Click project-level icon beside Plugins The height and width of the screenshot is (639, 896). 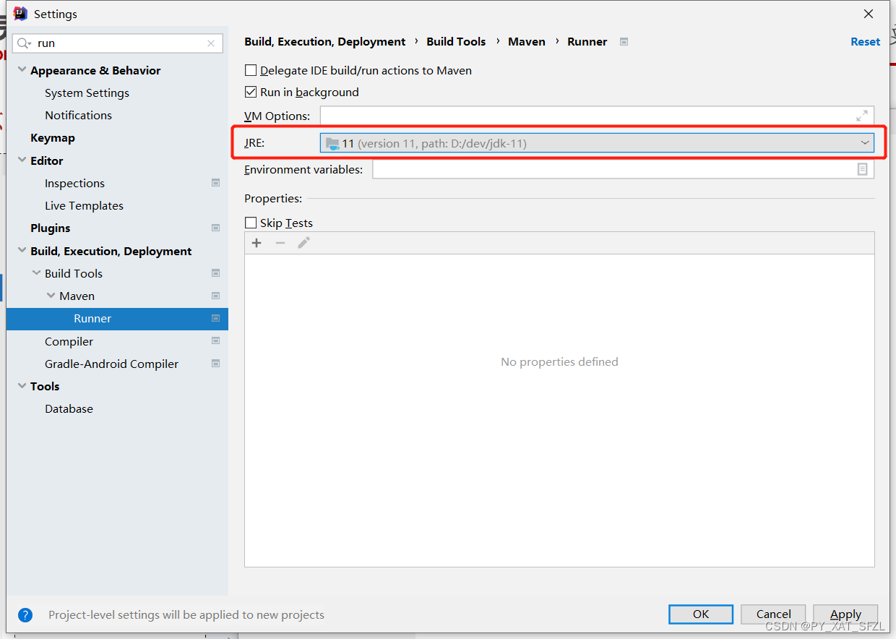click(x=215, y=228)
